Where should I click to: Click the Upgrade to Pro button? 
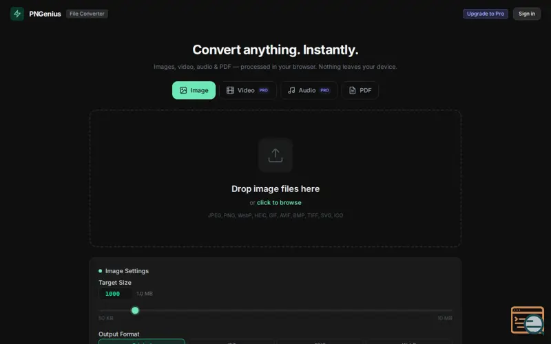[x=486, y=14]
